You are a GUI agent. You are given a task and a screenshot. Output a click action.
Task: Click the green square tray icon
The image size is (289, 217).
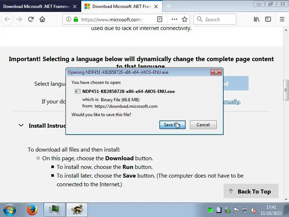coord(210,210)
